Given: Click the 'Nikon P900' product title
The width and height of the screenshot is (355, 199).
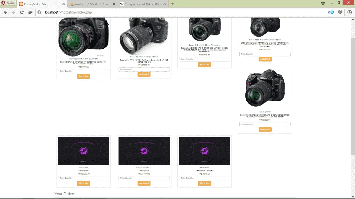Looking at the screenshot, I should pos(204,167).
